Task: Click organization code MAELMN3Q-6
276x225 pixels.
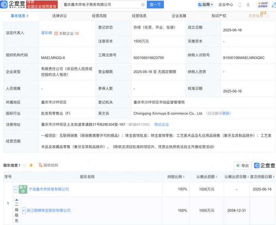Action: [x=53, y=58]
